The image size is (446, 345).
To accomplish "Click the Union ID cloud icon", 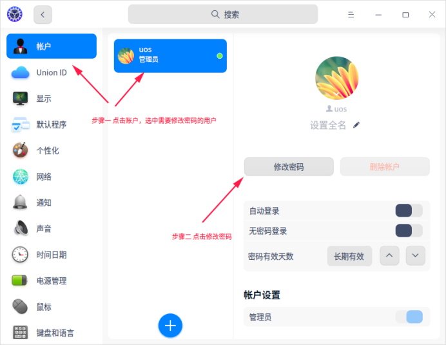I will point(20,73).
